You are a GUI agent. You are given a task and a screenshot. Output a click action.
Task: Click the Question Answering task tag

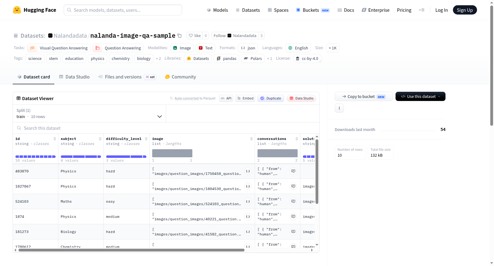(118, 48)
